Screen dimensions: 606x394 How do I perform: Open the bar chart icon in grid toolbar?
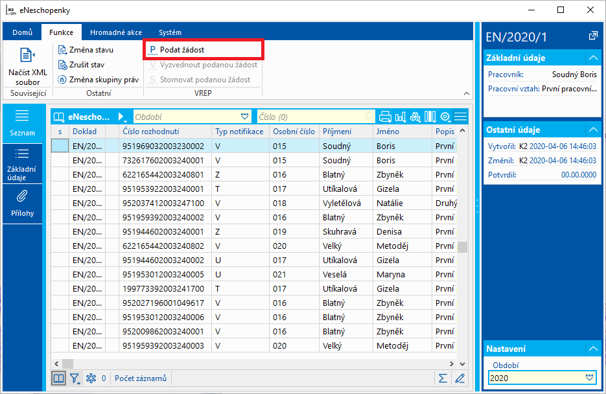point(401,117)
